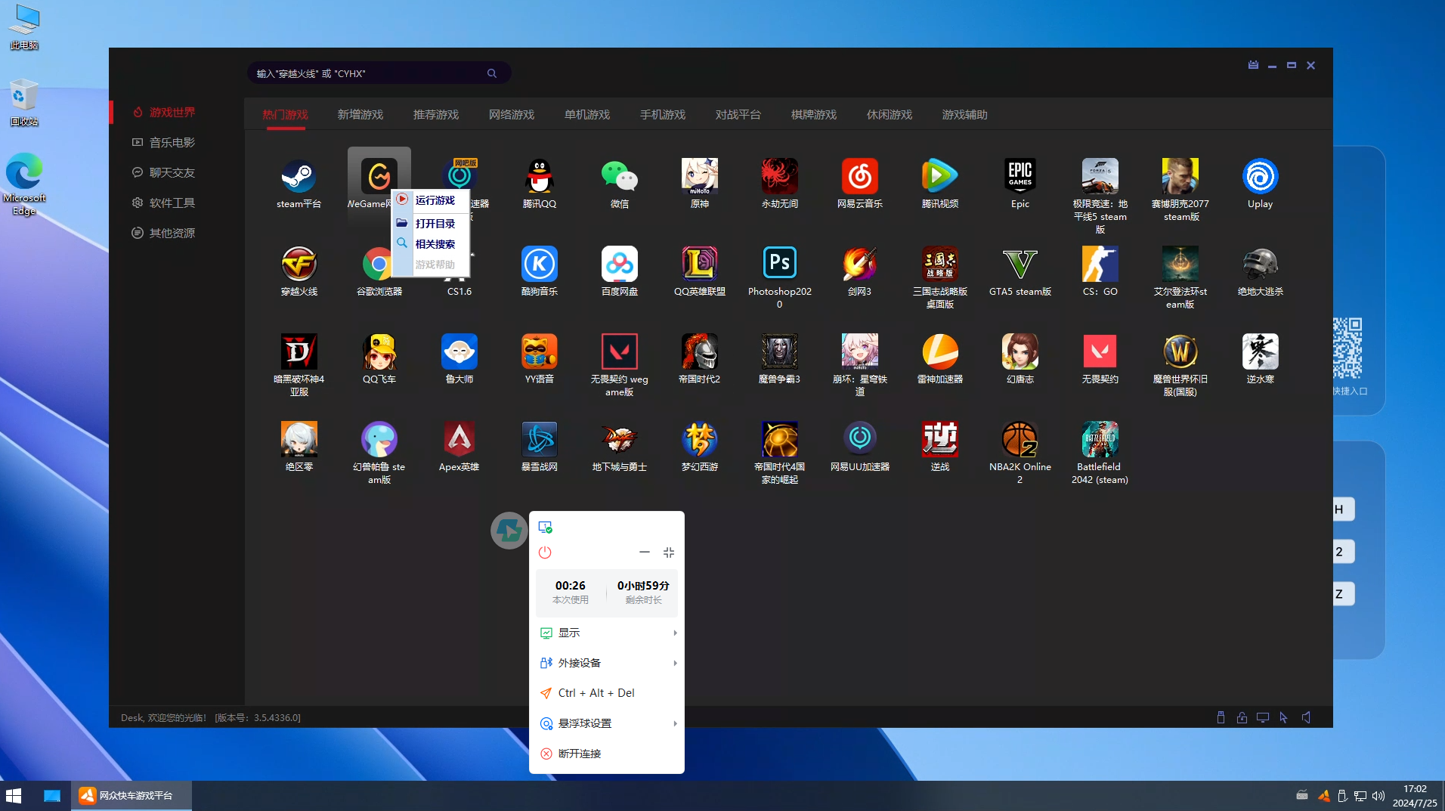Open 聊天交友 in the sidebar

(163, 172)
